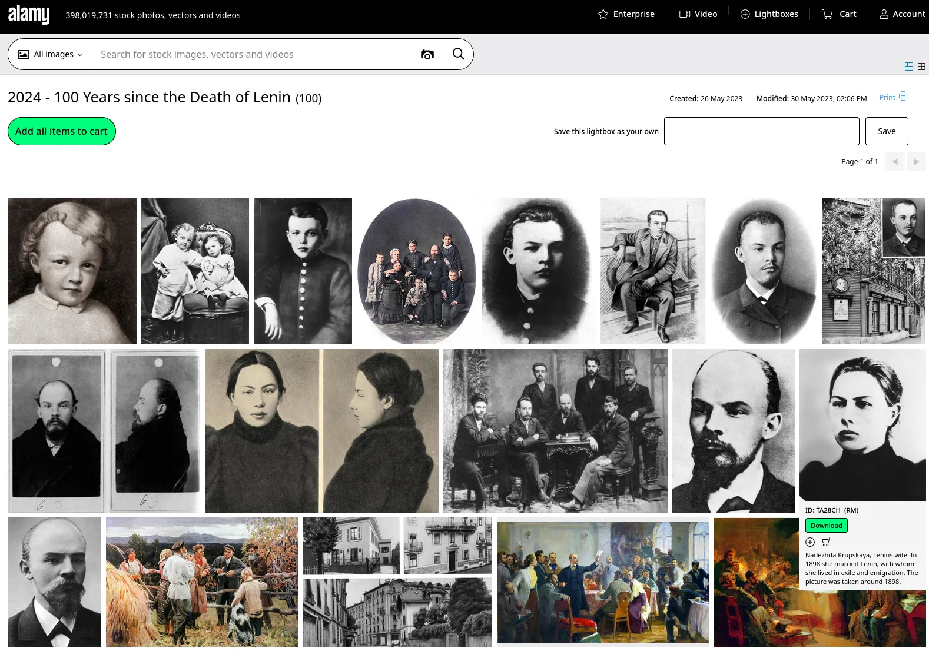Click the Page 1 of 1 indicator
The image size is (929, 651).
tap(860, 162)
